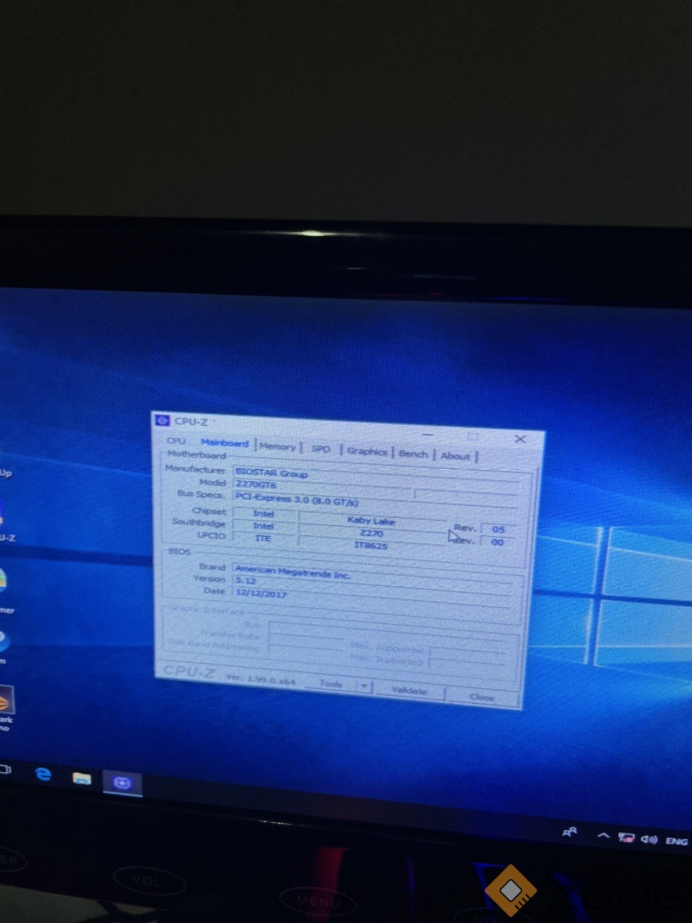Image resolution: width=692 pixels, height=923 pixels.
Task: Click the Kaby Lake chipset value
Action: click(x=371, y=521)
